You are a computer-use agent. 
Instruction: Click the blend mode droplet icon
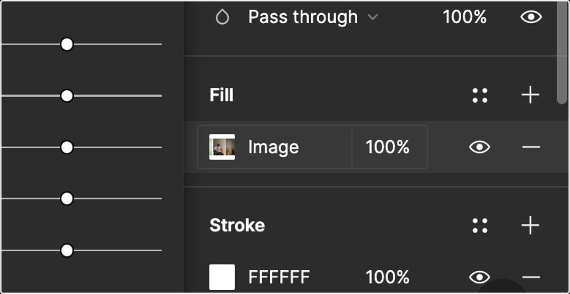222,18
